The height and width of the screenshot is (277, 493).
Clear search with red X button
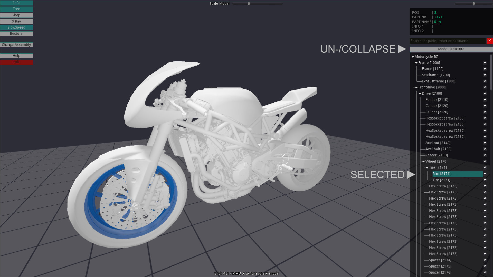(x=489, y=41)
